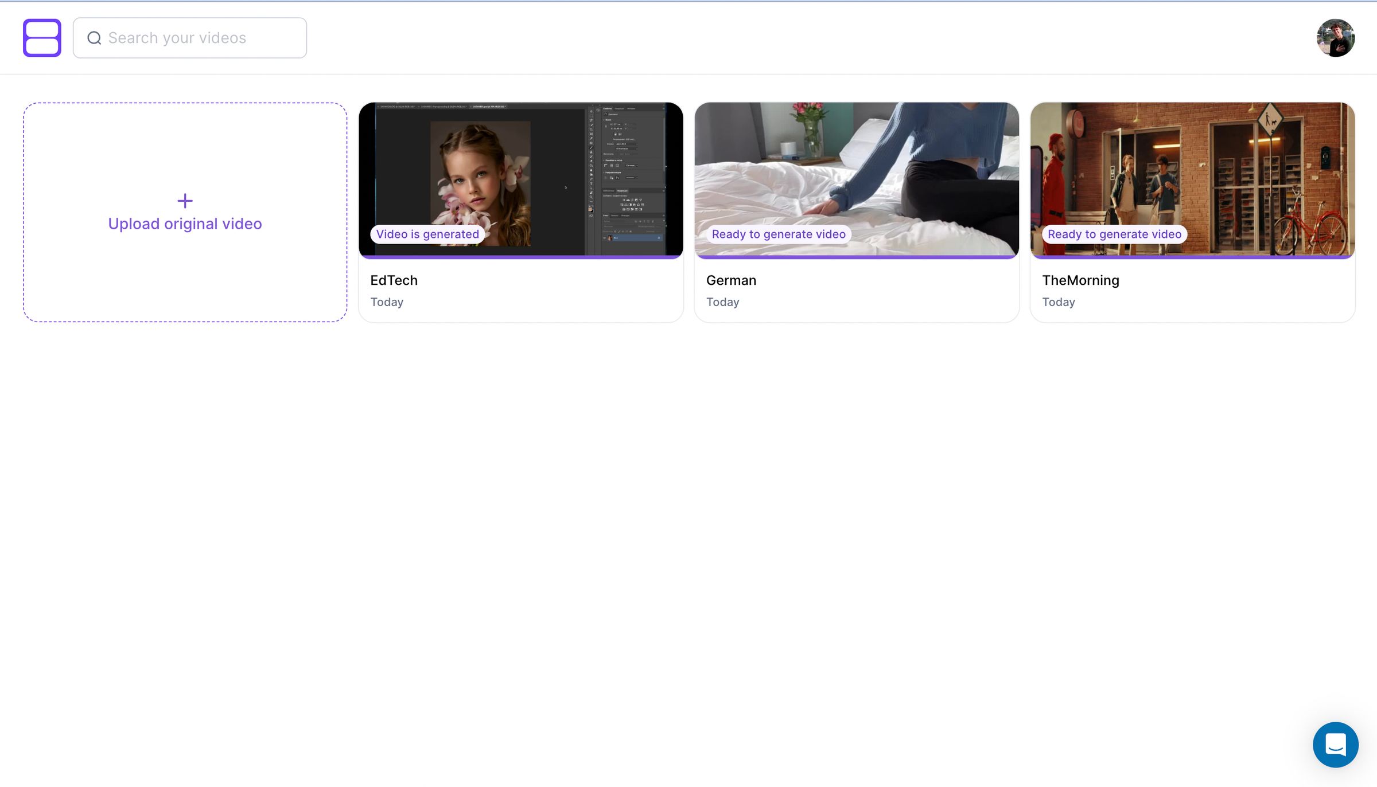Select the EdTech project title

394,280
